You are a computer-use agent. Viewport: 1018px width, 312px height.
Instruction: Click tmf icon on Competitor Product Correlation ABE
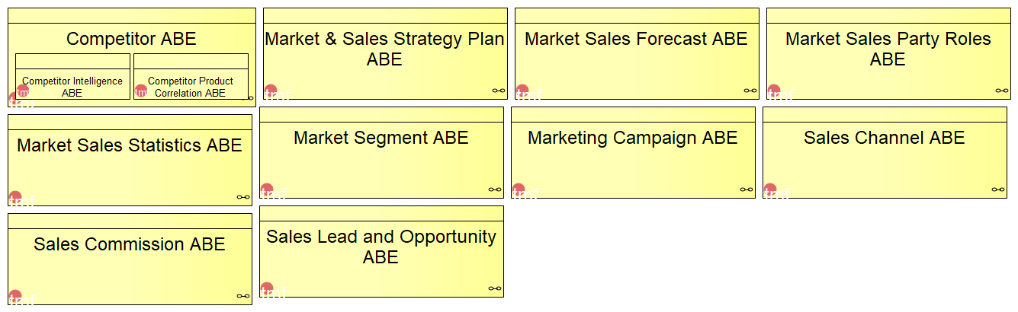pyautogui.click(x=140, y=91)
